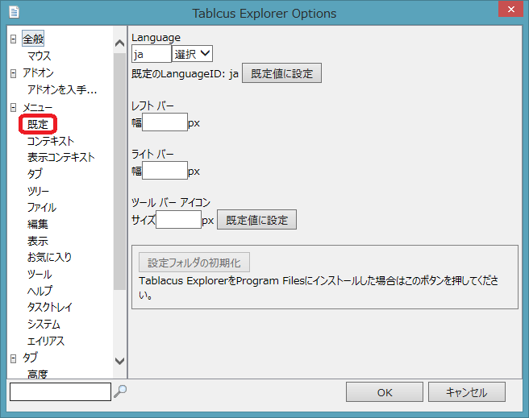This screenshot has width=529, height=418.
Task: Select 既定 in the menu tree
Action: coord(38,124)
